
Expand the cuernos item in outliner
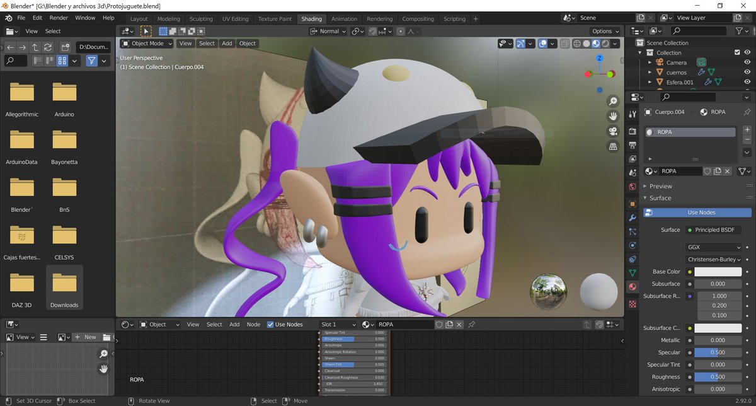(x=650, y=72)
